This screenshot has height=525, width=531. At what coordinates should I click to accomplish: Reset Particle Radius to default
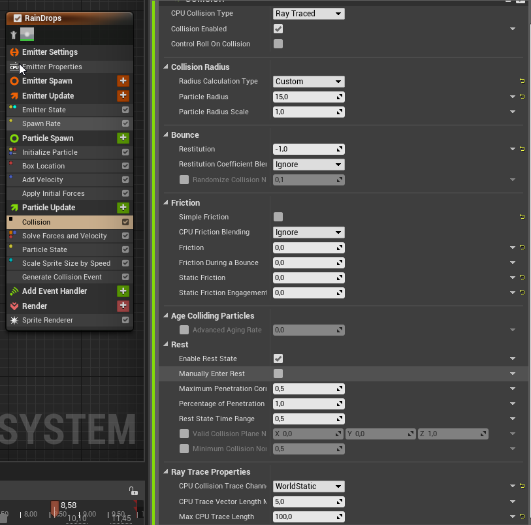(523, 97)
